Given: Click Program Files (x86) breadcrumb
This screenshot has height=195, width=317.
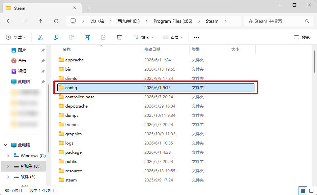Looking at the screenshot, I should (x=173, y=21).
